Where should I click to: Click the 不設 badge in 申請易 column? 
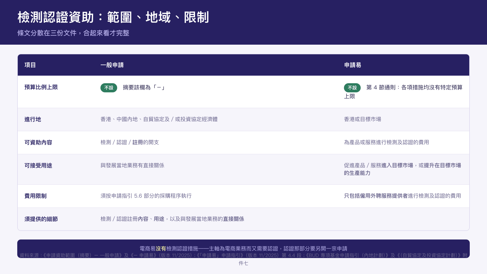[x=352, y=88]
